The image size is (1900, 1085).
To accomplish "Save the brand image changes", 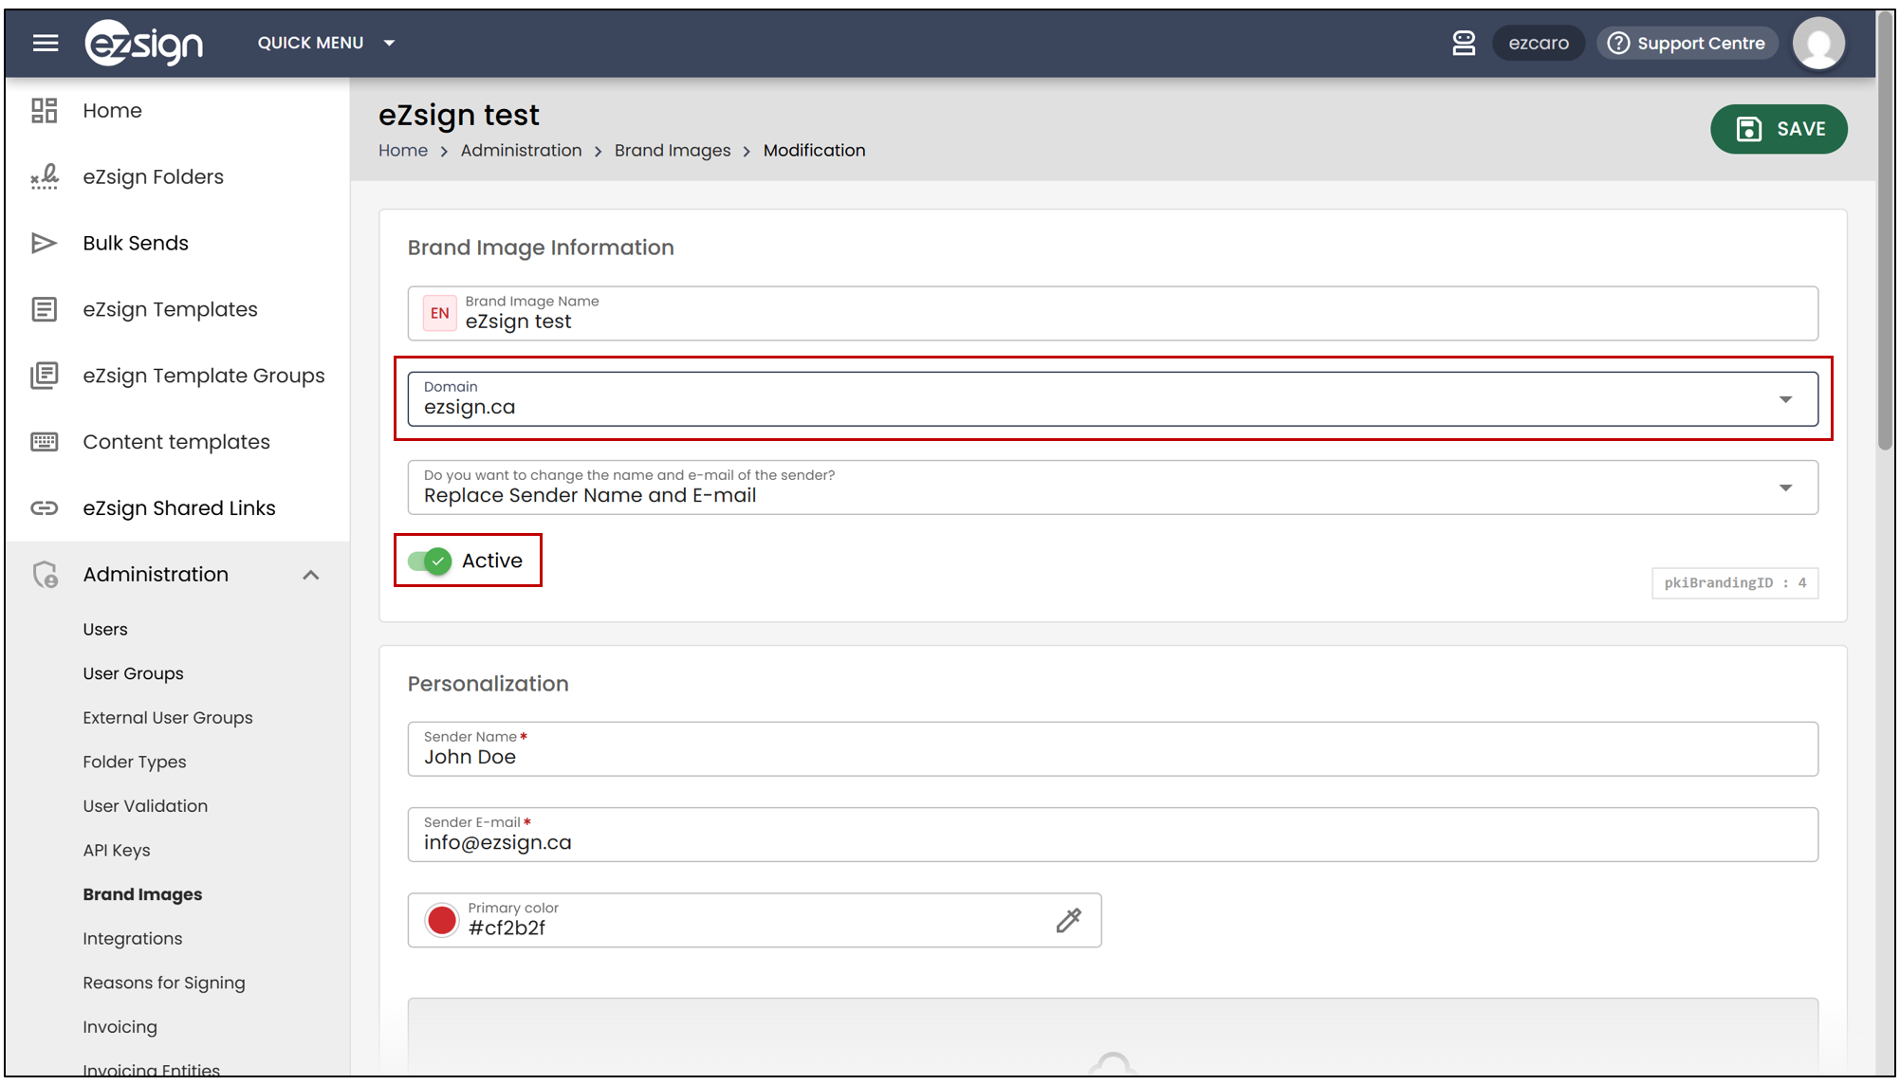I will [x=1779, y=129].
